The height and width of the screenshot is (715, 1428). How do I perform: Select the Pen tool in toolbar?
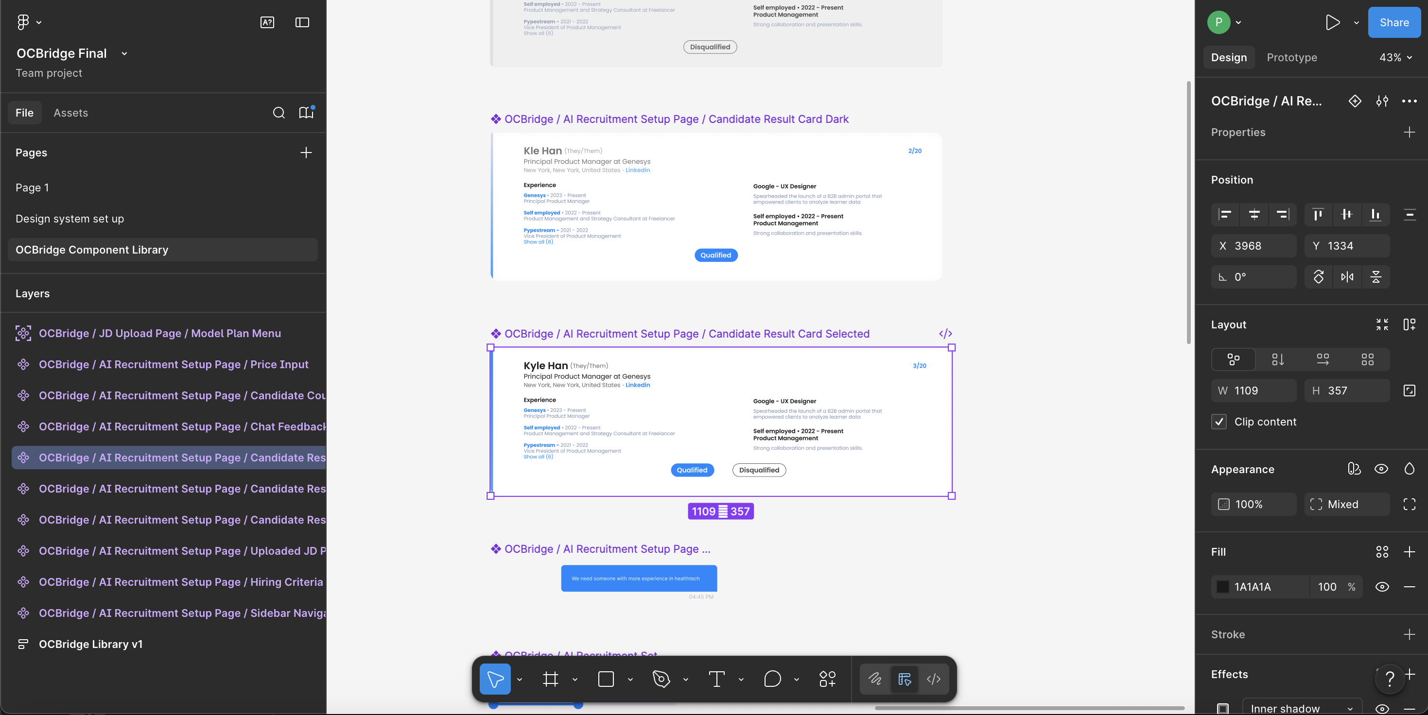click(661, 679)
